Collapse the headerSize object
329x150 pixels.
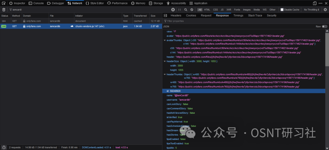[x=165, y=61]
